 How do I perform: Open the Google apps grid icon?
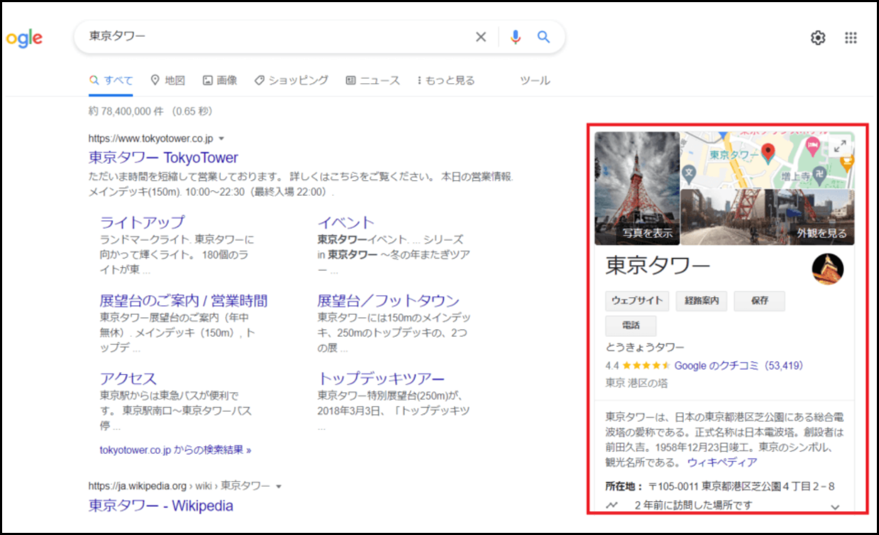[851, 38]
